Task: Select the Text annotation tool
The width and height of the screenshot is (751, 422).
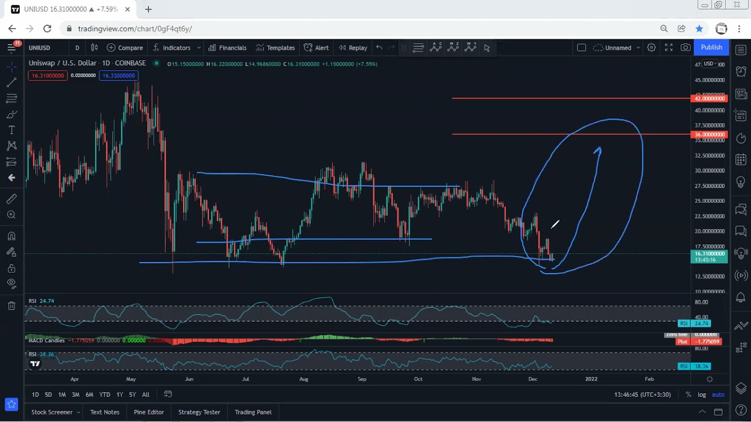Action: (x=11, y=130)
